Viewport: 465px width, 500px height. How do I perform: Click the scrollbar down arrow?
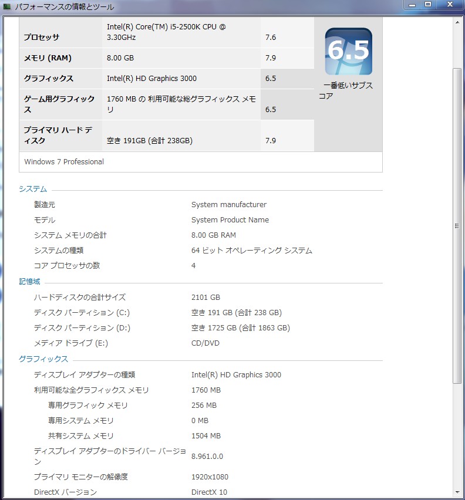point(457,492)
